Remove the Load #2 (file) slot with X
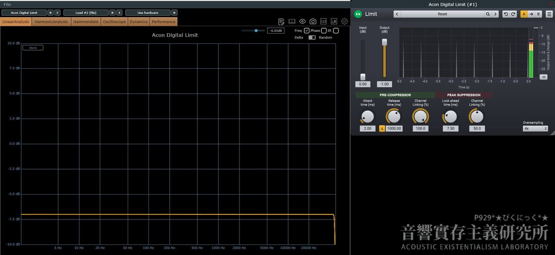 (119, 13)
